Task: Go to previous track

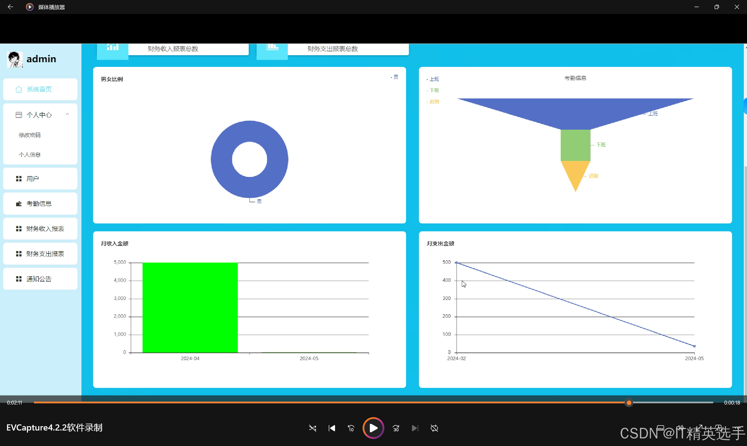Action: (332, 428)
